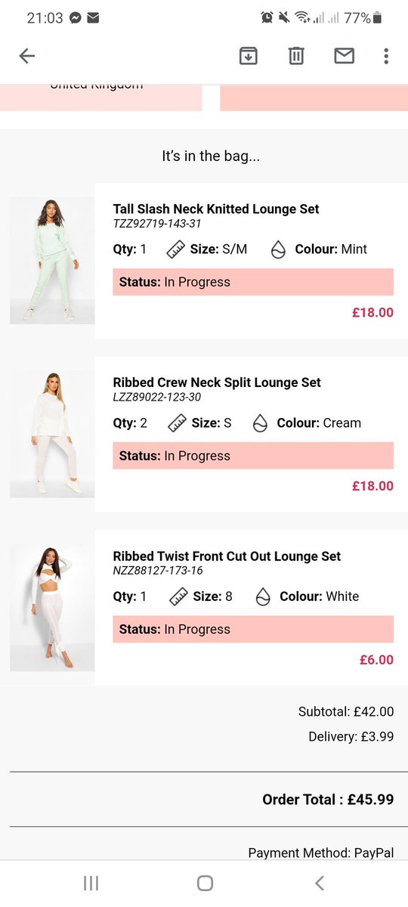Image resolution: width=408 pixels, height=907 pixels.
Task: Open the Mint lounge set product photo
Action: pos(52,261)
